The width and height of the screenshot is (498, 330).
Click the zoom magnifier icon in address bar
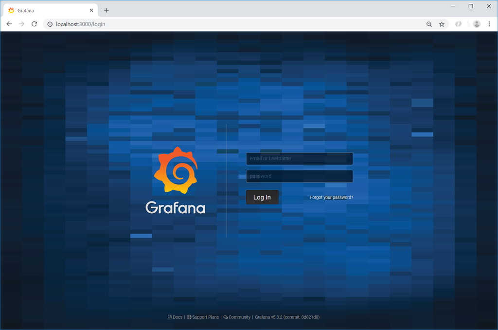point(429,24)
